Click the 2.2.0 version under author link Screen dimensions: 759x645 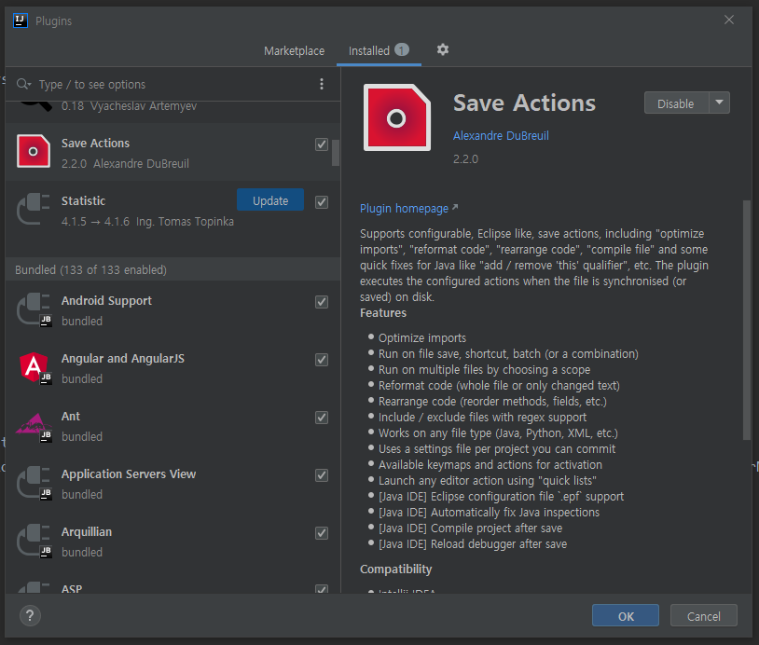[465, 159]
